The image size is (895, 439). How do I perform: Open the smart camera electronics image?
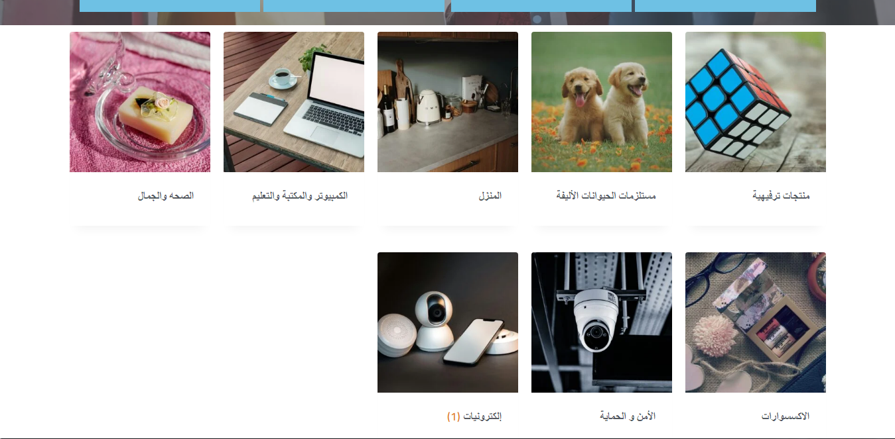pyautogui.click(x=448, y=322)
